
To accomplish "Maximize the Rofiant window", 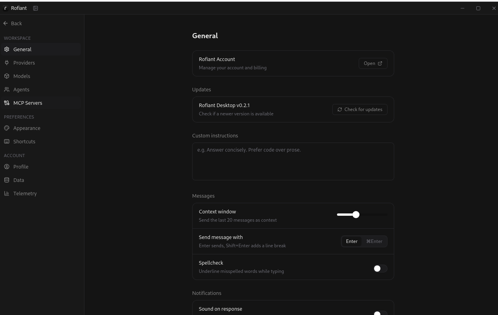I will pos(478,8).
